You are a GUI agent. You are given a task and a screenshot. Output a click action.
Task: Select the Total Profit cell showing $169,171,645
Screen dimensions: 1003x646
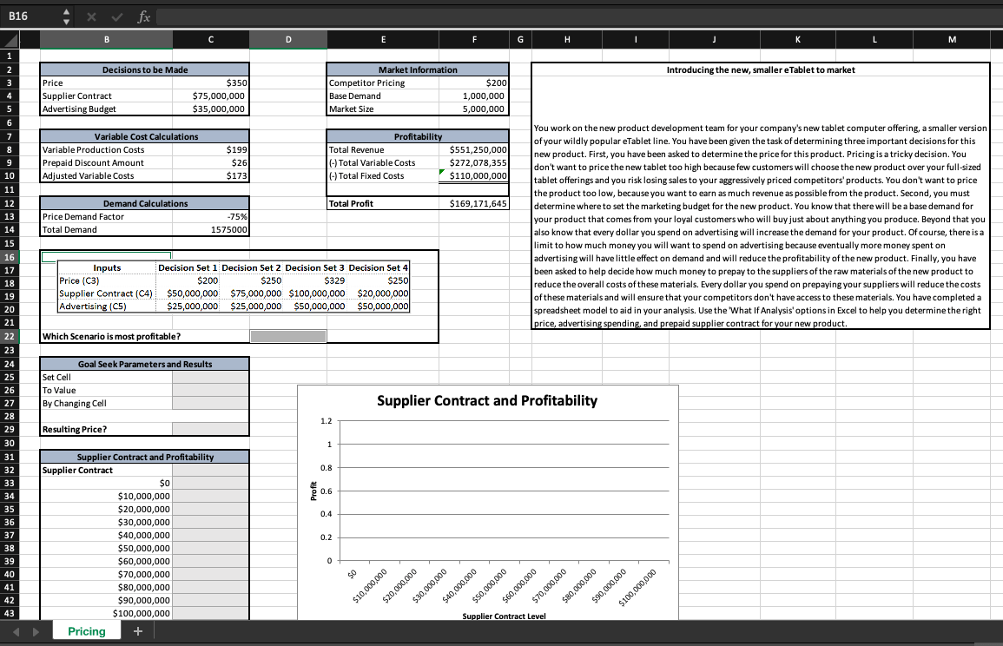474,202
